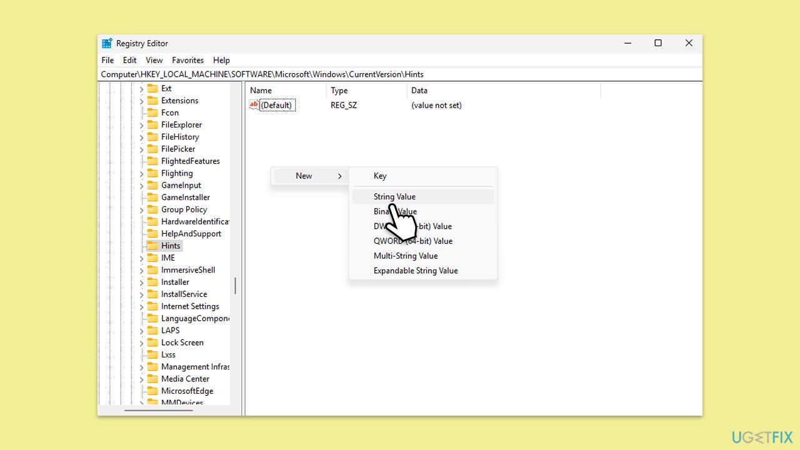Screen dimensions: 800x450
Task: Click the Flighting folder icon
Action: point(152,173)
